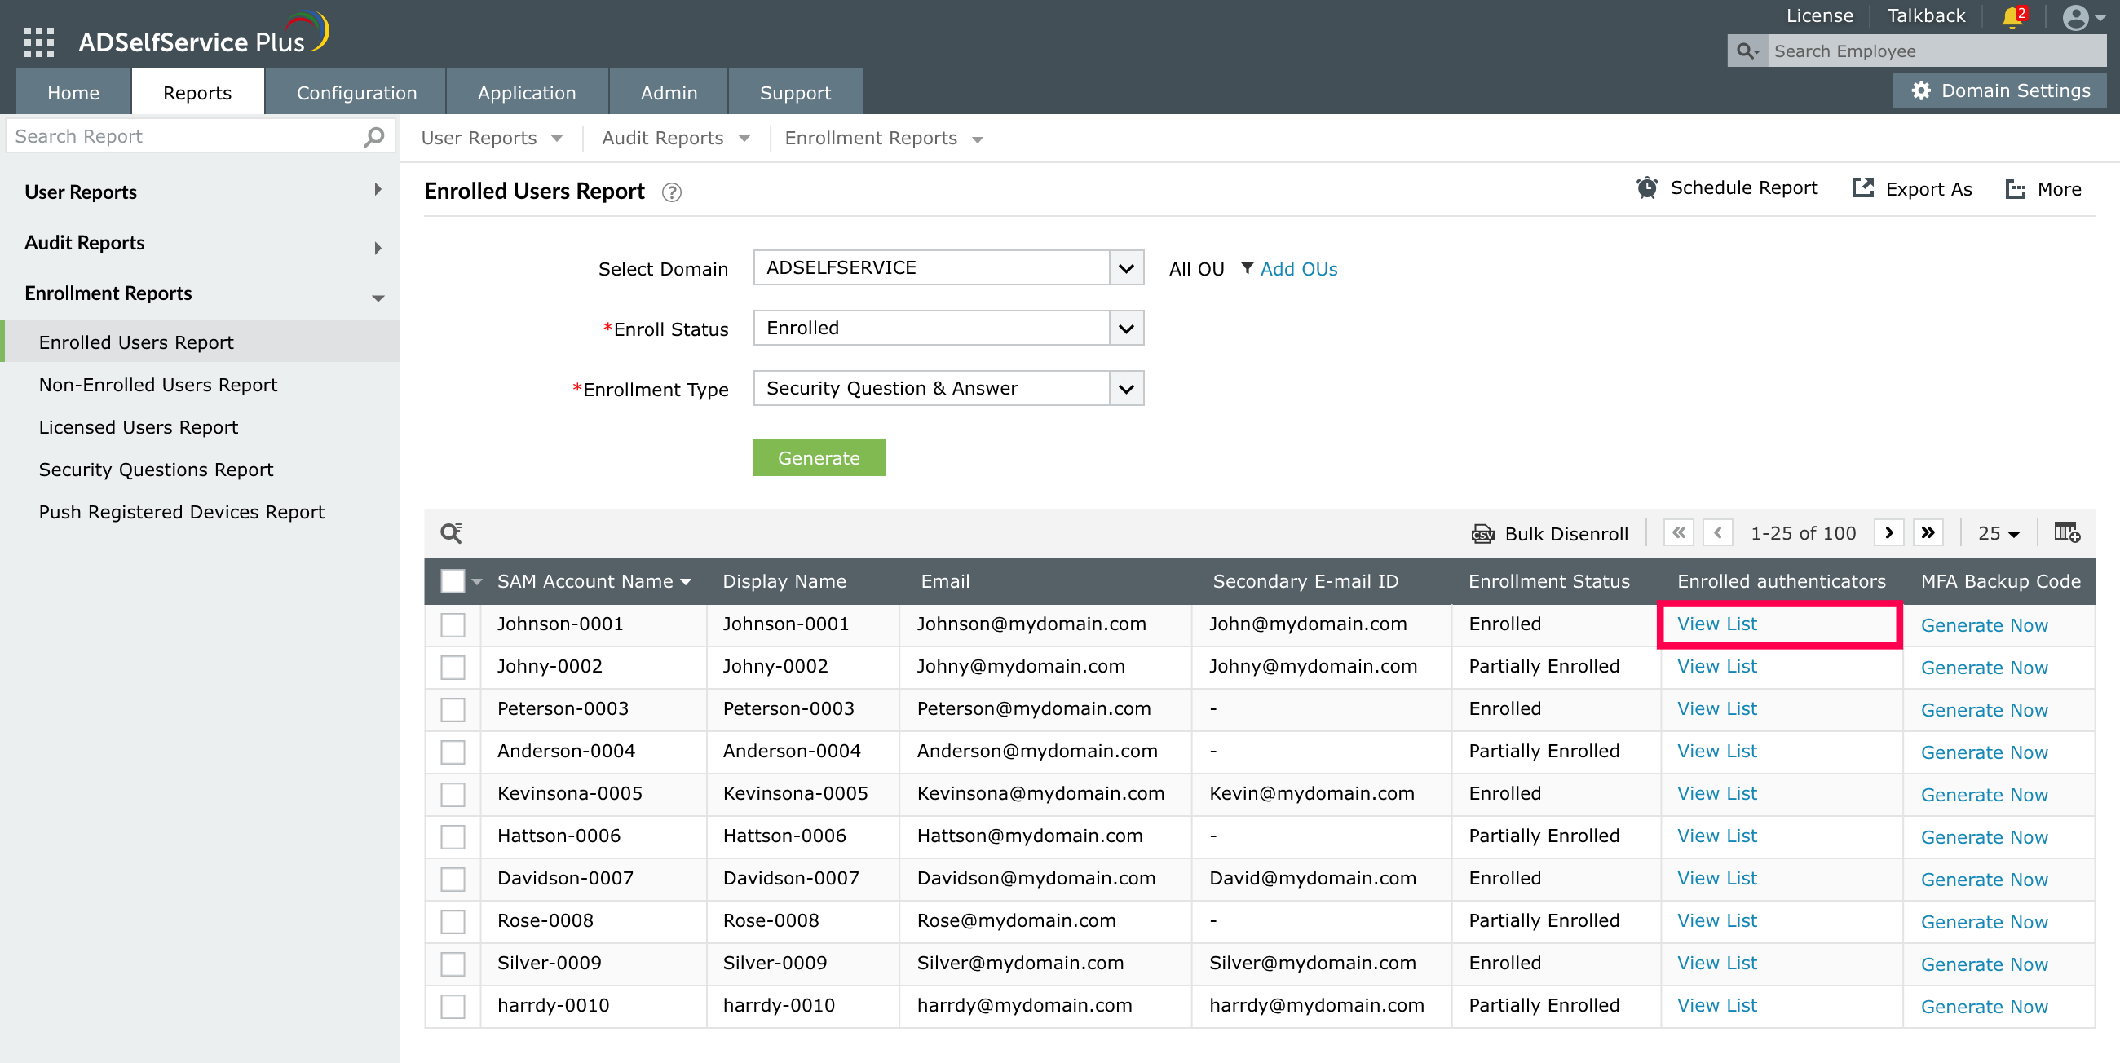Toggle the select-all header checkbox
The image size is (2120, 1063).
[x=453, y=582]
